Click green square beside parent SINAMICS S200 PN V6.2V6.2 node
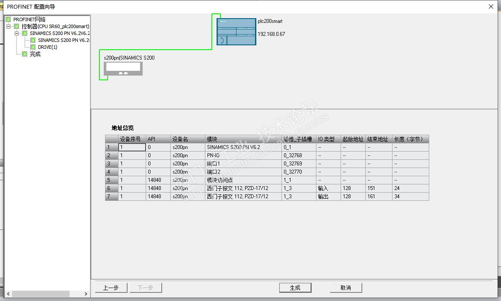501x301 pixels. coord(25,33)
